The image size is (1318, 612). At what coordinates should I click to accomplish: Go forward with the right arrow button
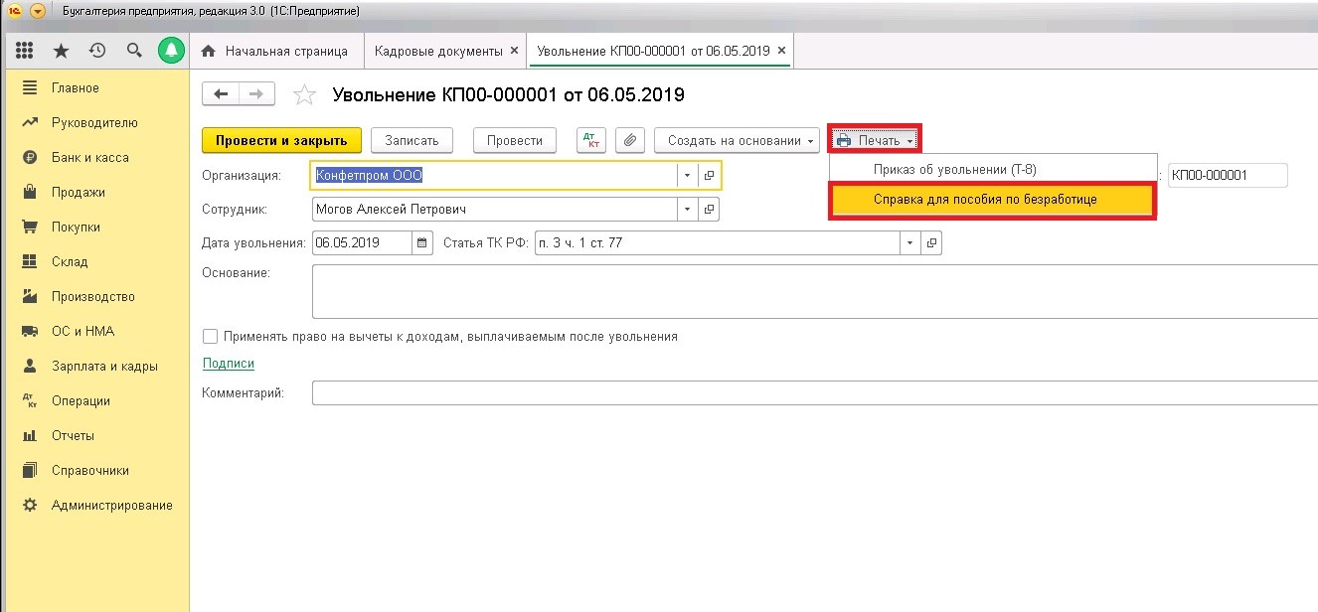pyautogui.click(x=256, y=93)
